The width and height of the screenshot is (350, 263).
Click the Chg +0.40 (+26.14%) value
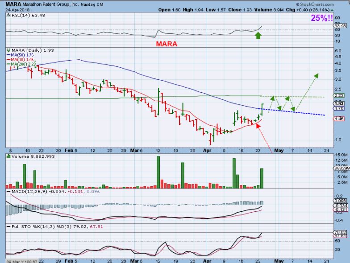(308, 10)
